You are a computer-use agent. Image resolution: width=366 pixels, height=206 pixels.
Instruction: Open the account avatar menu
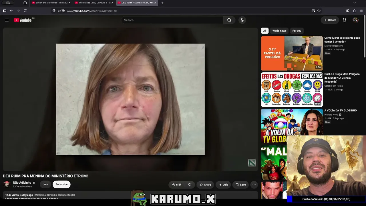click(356, 20)
